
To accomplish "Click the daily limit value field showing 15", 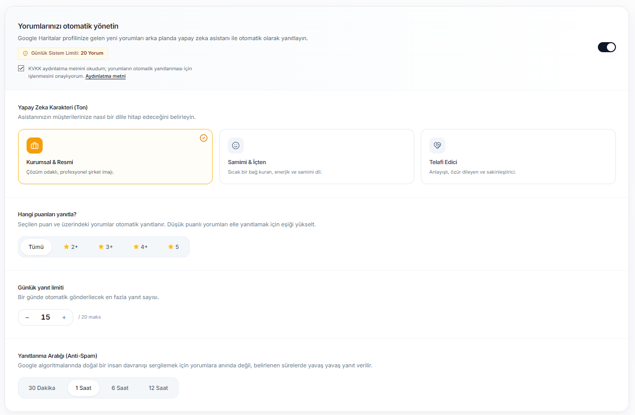I will click(x=46, y=317).
